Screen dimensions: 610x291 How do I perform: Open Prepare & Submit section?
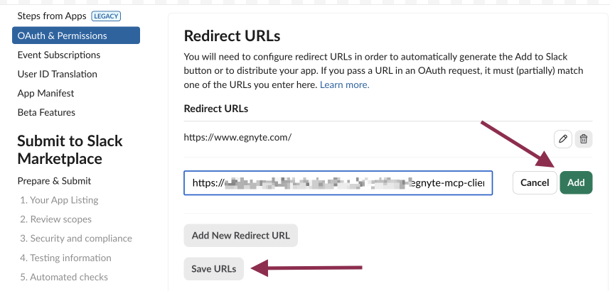tap(54, 181)
